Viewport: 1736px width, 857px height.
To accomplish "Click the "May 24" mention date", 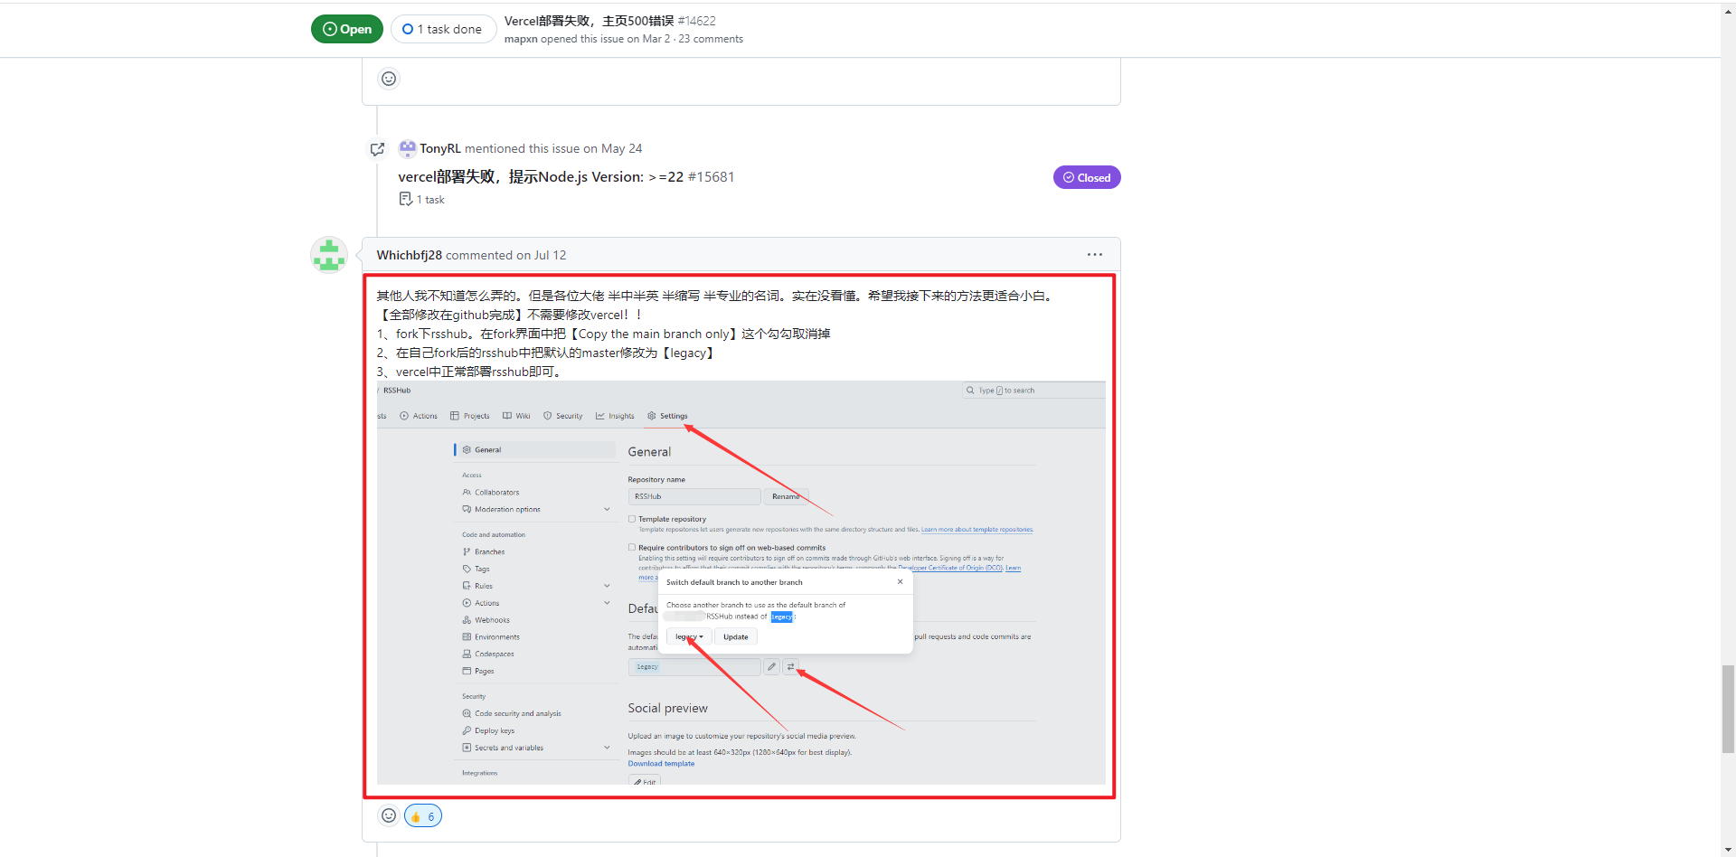I will point(622,148).
